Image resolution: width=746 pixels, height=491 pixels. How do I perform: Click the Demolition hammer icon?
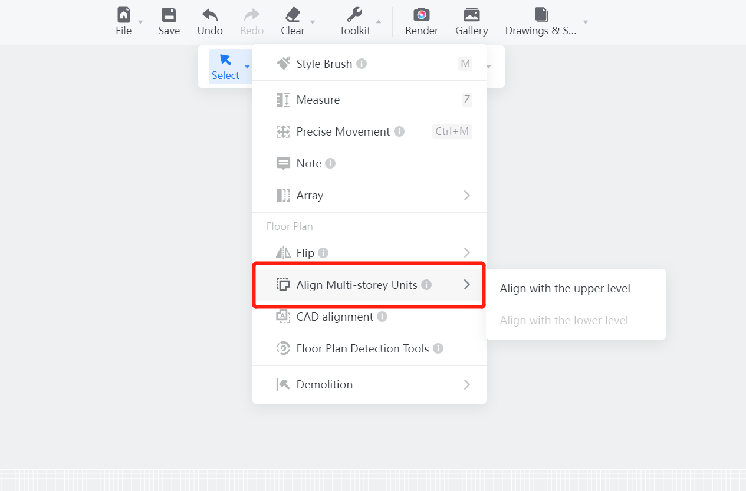[x=283, y=384]
